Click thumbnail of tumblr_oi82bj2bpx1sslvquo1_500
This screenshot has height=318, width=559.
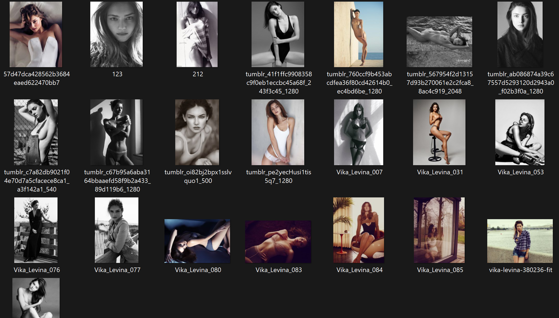point(197,132)
